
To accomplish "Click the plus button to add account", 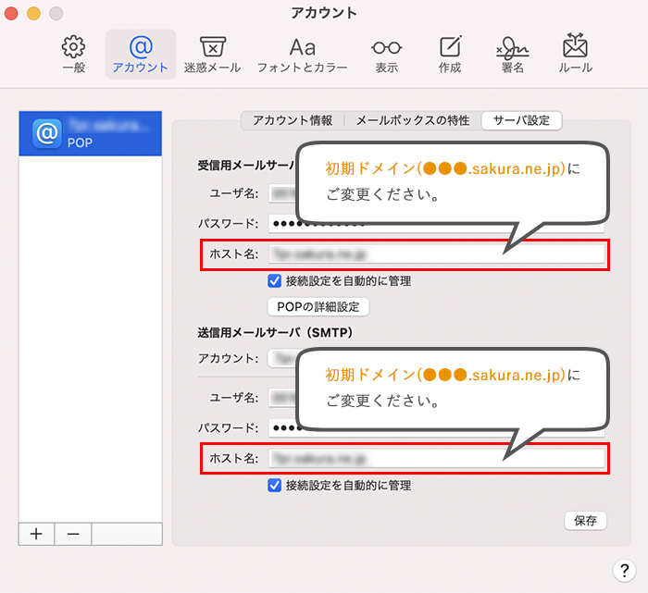I will 36,534.
